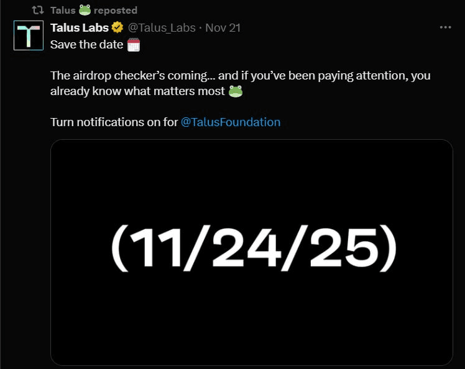
Task: Click the frog emoji ending the tweet text
Action: pos(236,91)
